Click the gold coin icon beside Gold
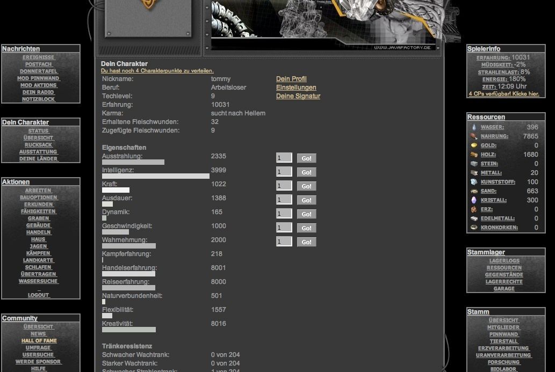This screenshot has height=372, width=555. coord(474,145)
